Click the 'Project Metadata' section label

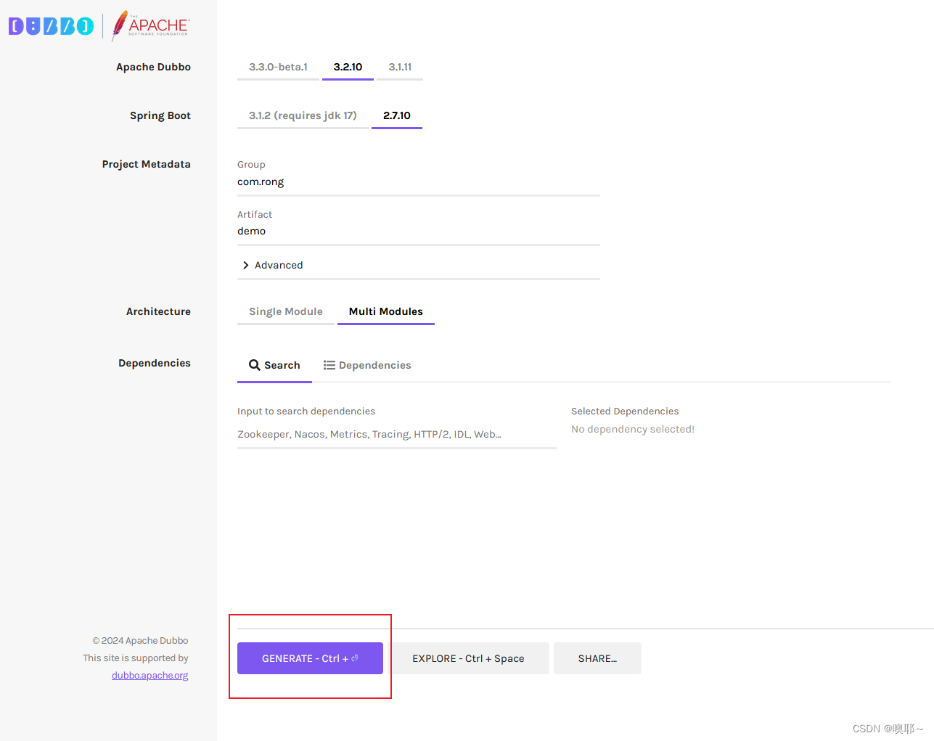coord(147,164)
